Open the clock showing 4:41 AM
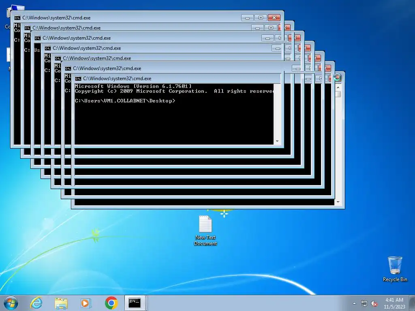This screenshot has height=311, width=415. click(394, 300)
